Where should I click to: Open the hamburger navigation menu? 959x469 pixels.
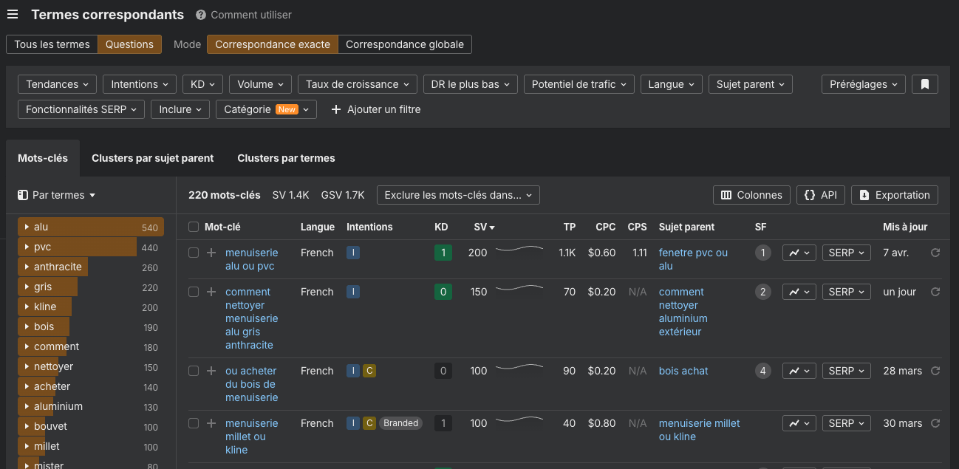(x=13, y=14)
